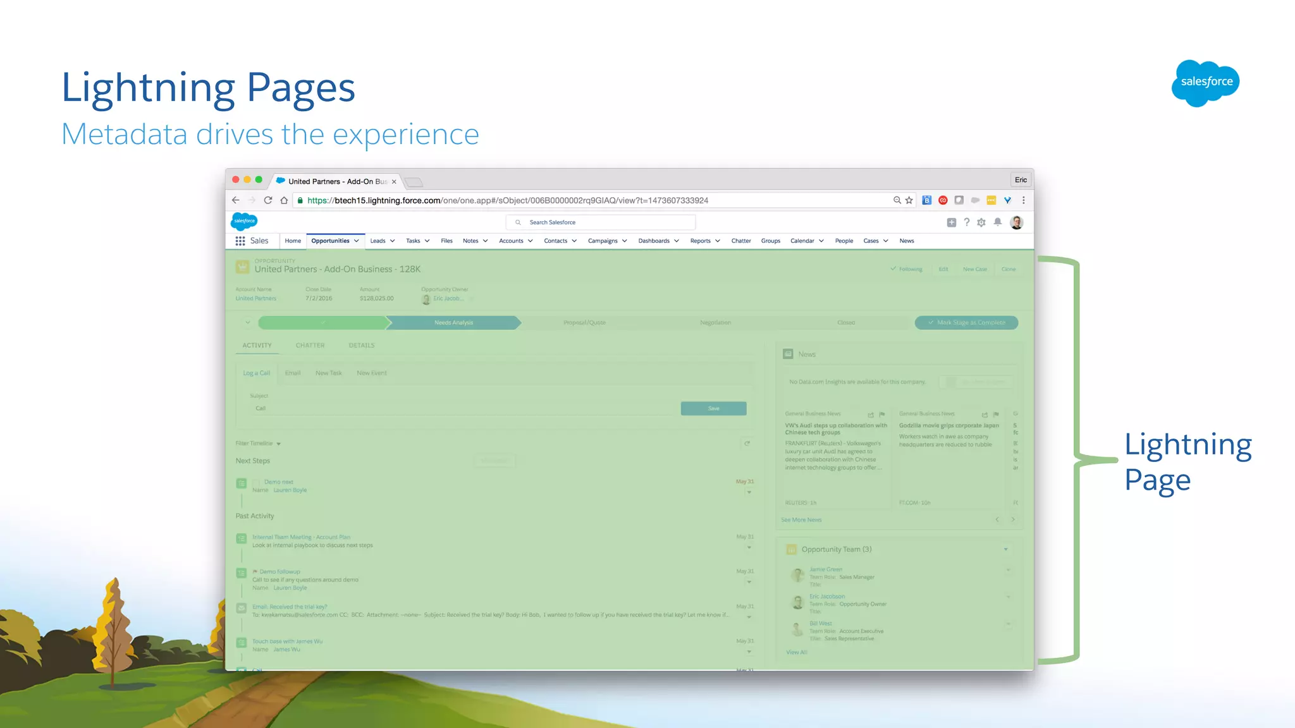Click the News card icon
This screenshot has width=1295, height=728.
click(x=788, y=354)
